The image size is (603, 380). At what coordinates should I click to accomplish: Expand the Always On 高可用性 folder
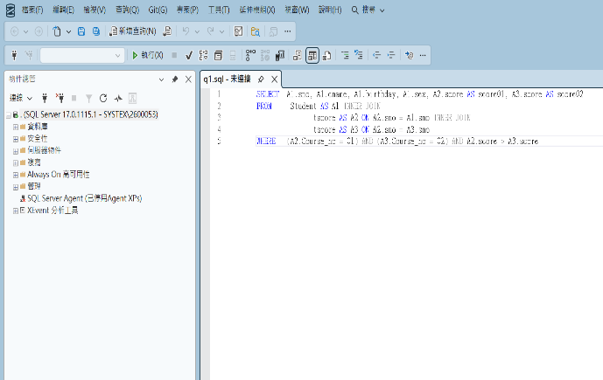point(16,175)
